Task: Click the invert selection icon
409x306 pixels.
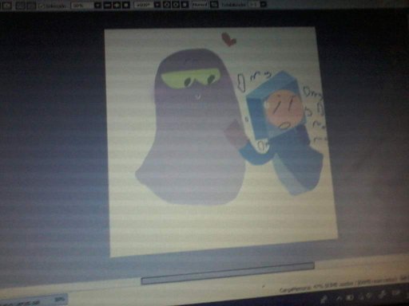Action: [x=31, y=5]
